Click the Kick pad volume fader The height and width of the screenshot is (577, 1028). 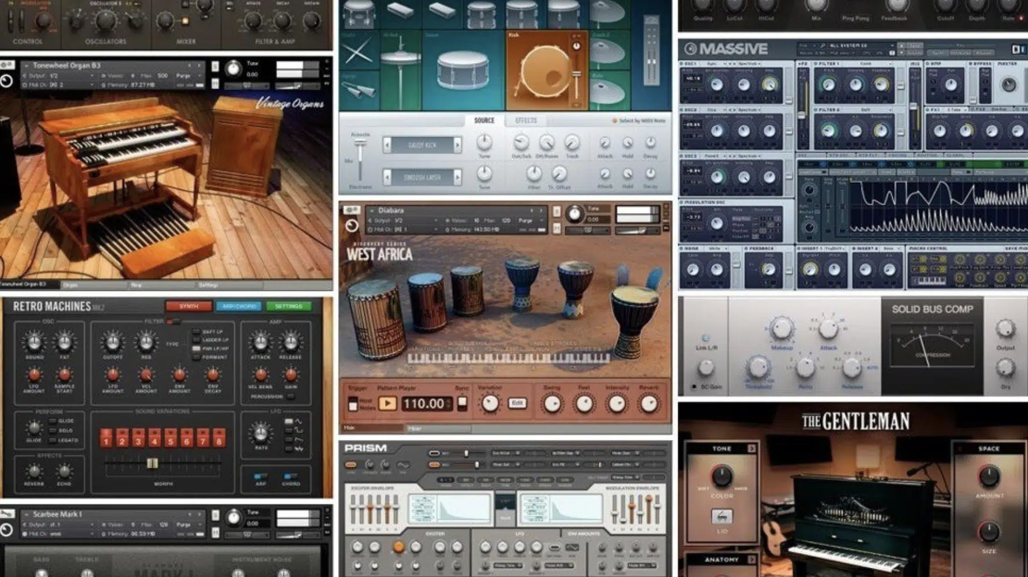pos(576,73)
